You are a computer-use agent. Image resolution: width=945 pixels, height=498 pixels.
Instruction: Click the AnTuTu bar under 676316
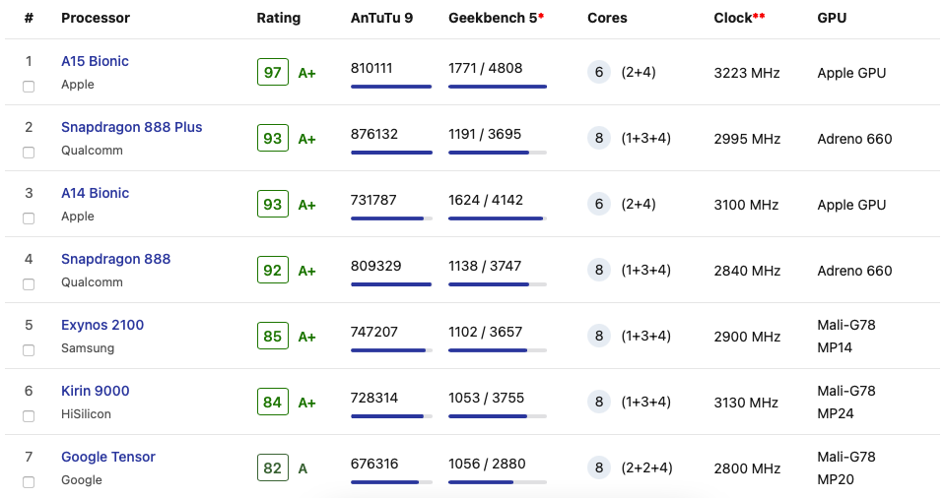391,482
